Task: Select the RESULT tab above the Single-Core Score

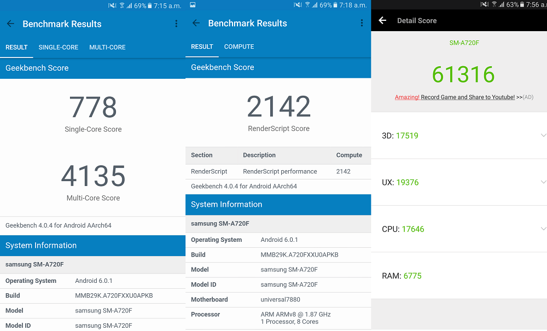Action: 16,48
